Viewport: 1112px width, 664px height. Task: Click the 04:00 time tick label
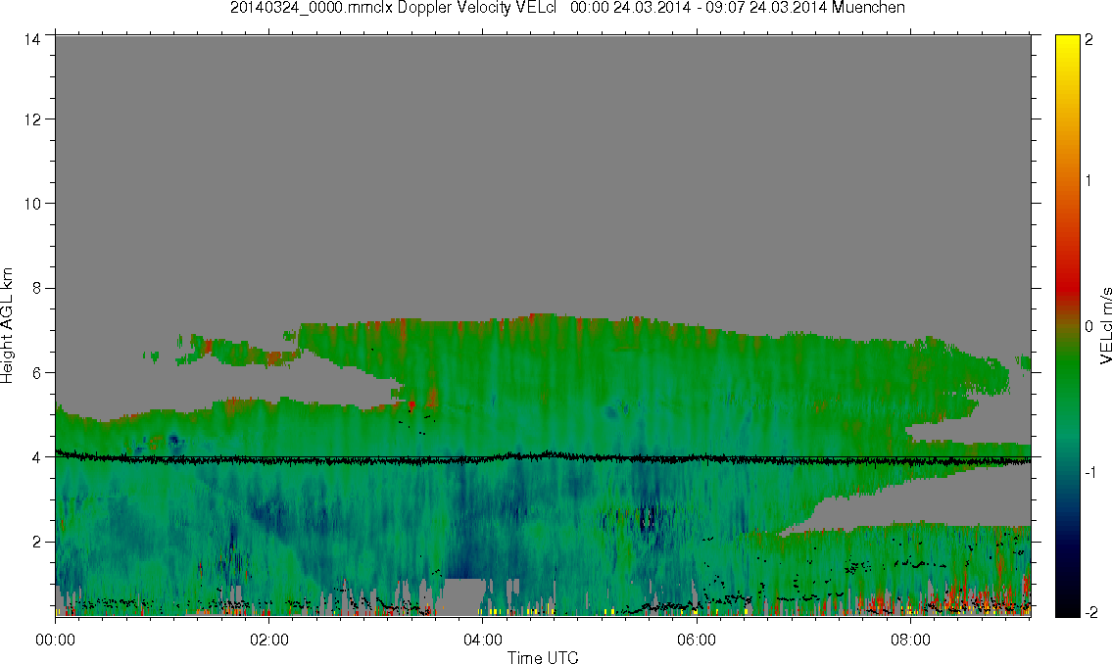[483, 640]
